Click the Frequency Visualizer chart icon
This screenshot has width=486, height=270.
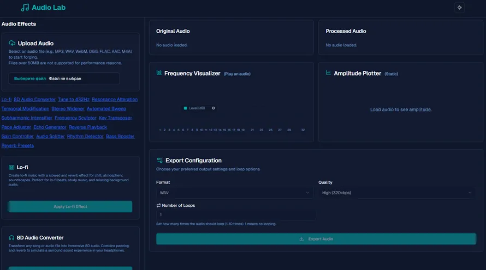(x=159, y=73)
